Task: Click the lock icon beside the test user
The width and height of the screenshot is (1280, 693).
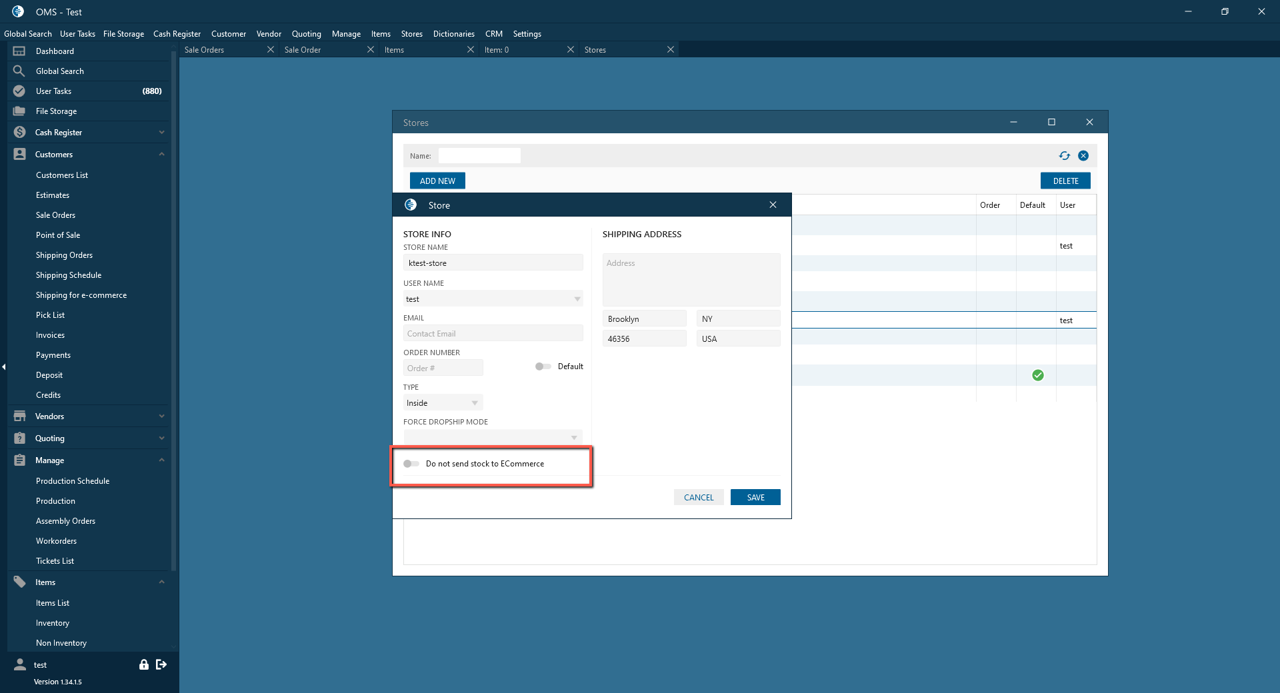Action: tap(143, 664)
